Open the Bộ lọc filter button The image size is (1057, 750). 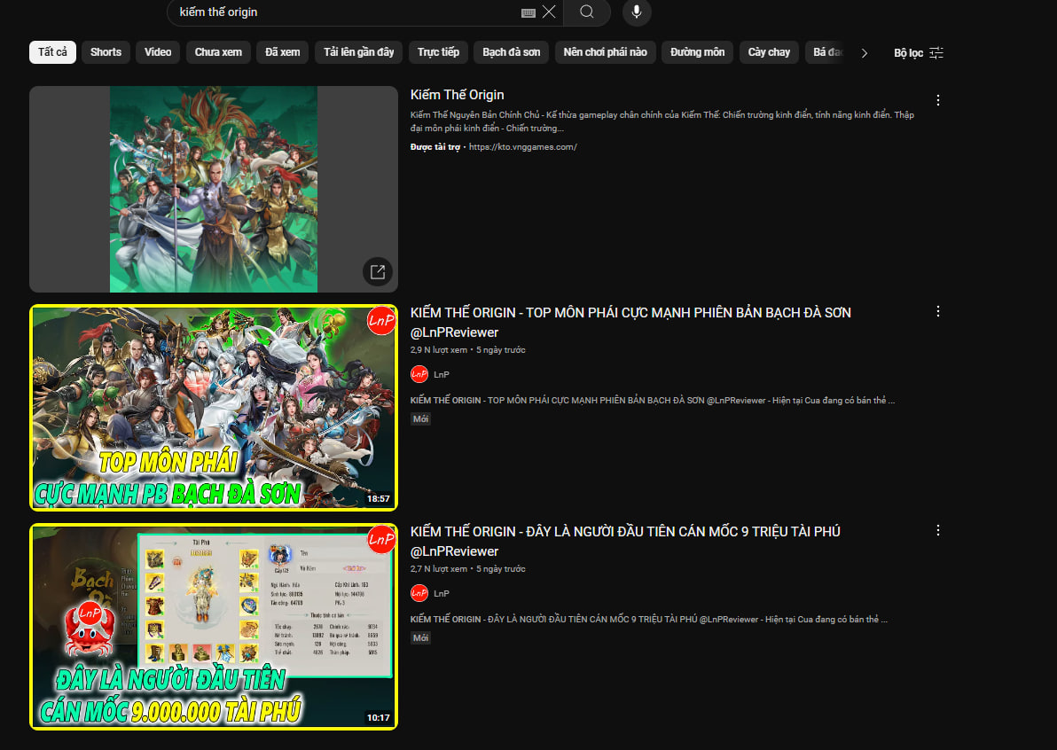click(x=919, y=52)
